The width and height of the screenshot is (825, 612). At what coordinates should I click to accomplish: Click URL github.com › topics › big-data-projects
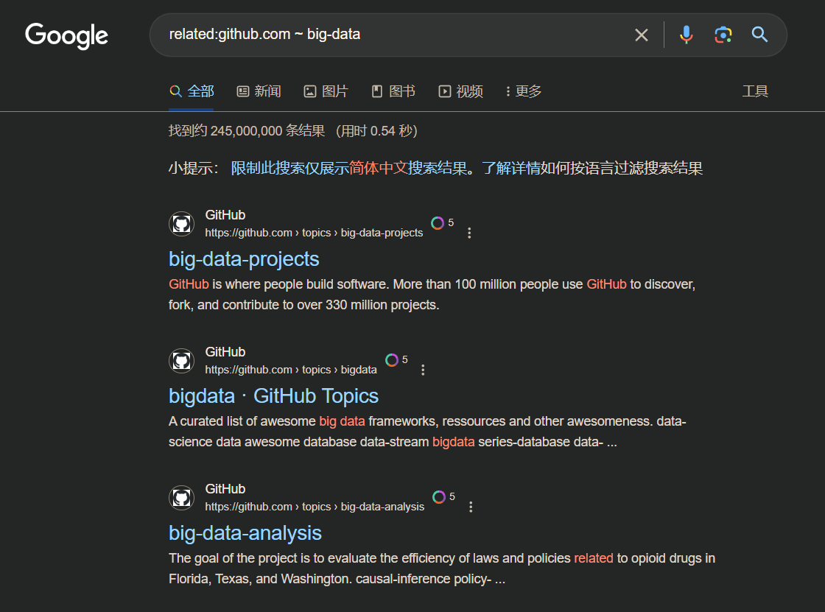pos(314,233)
